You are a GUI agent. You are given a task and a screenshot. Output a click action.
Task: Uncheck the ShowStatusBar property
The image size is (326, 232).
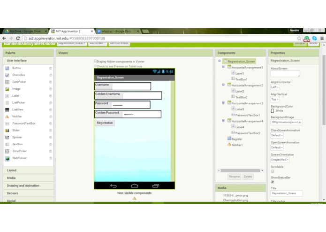point(273,182)
